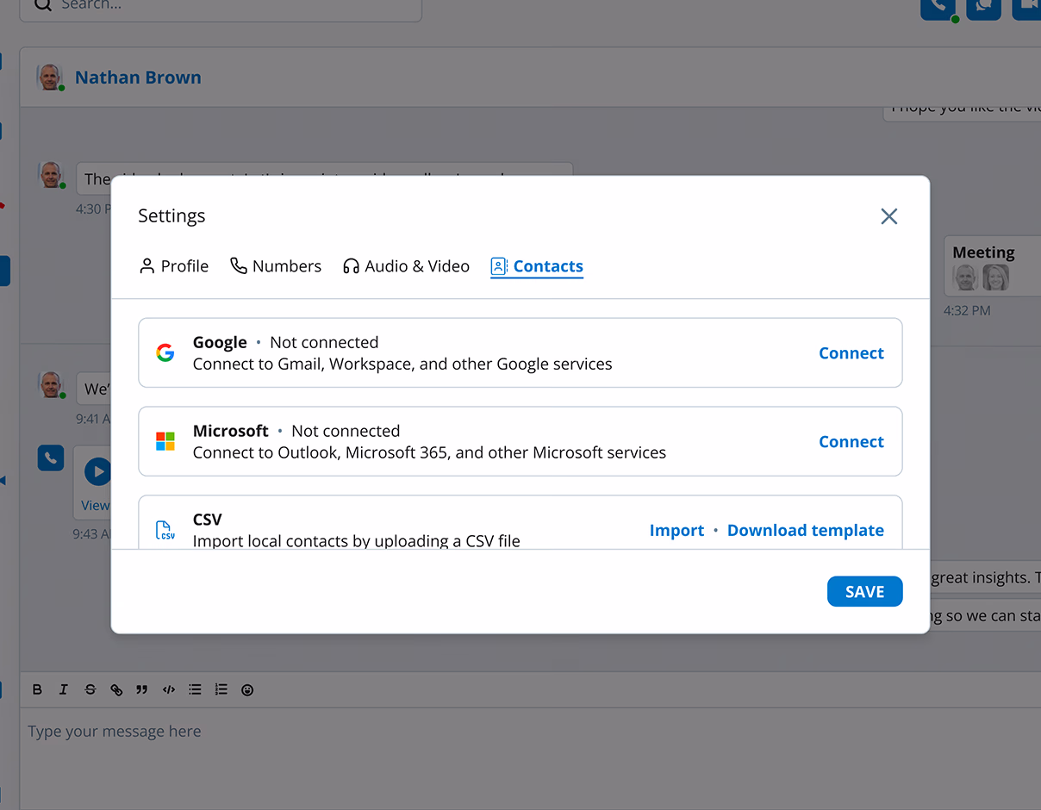Apply blockquote formatting
1041x810 pixels.
click(x=142, y=689)
